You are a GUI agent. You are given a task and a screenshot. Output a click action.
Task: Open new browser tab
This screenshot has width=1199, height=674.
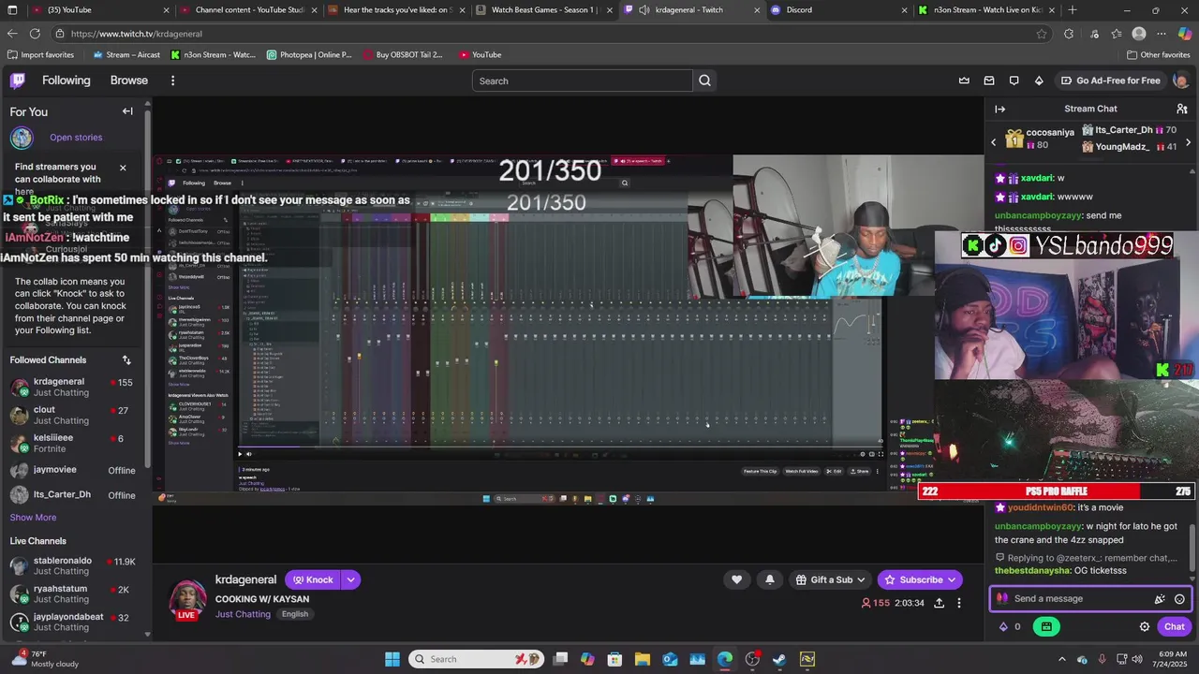(1072, 10)
